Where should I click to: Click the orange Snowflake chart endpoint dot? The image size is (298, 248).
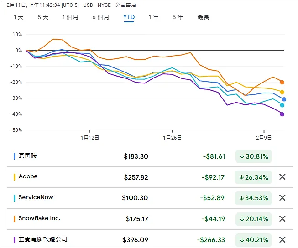point(282,82)
